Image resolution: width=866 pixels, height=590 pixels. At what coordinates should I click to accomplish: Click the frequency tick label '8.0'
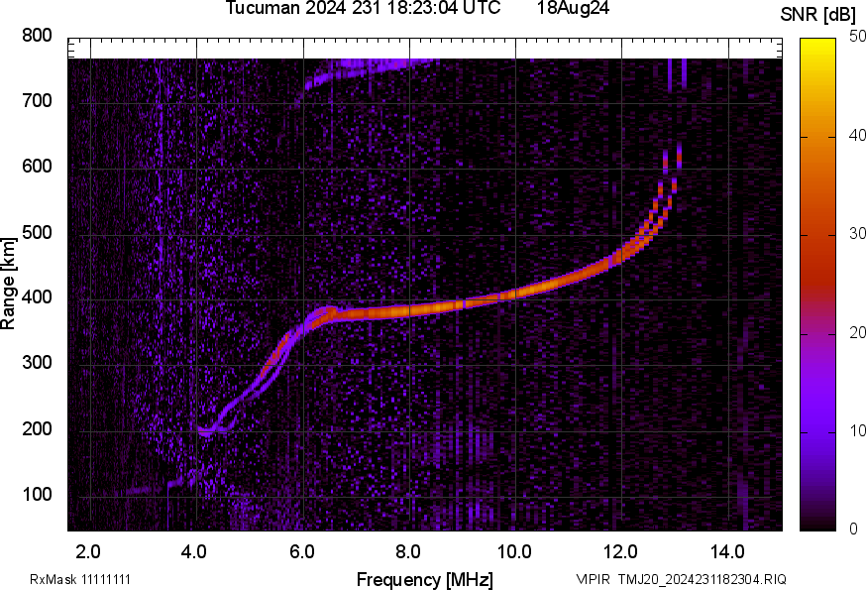tap(408, 551)
